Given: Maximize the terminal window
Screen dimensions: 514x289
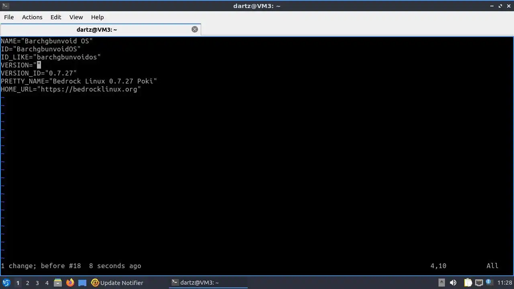Looking at the screenshot, I should (x=500, y=6).
